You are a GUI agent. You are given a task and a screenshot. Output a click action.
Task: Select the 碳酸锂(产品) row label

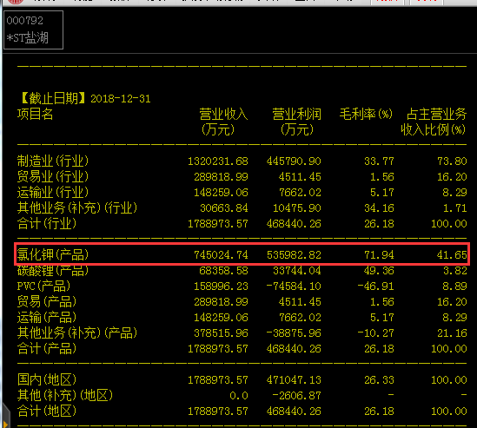tap(53, 270)
